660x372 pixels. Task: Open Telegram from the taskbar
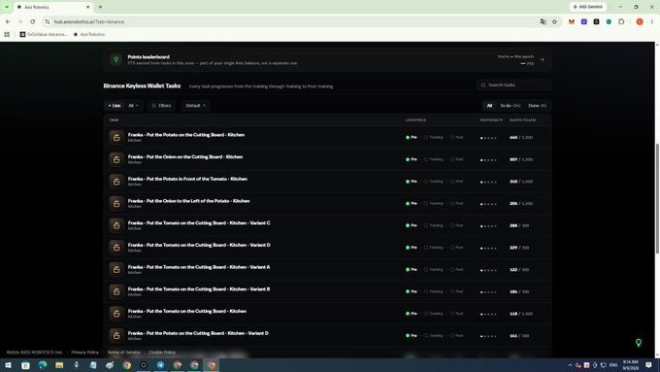[160, 365]
